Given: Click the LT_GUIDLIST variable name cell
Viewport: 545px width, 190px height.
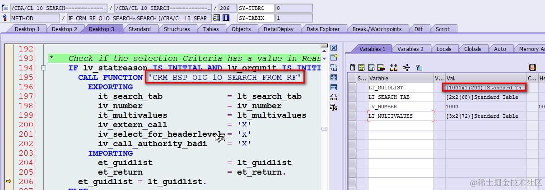Looking at the screenshot, I should tap(401, 88).
